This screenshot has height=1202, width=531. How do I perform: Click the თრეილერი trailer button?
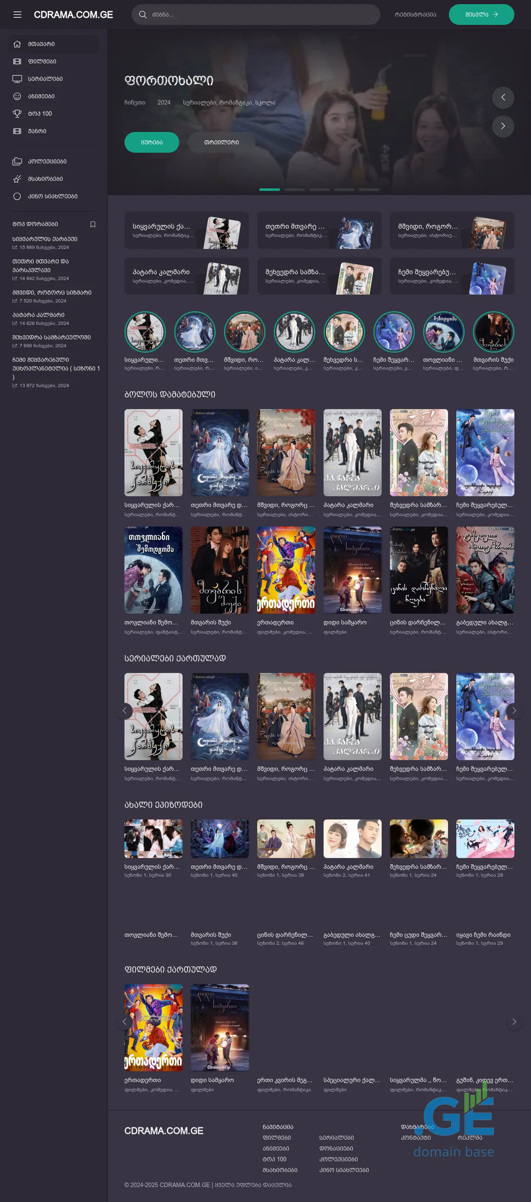(x=221, y=142)
